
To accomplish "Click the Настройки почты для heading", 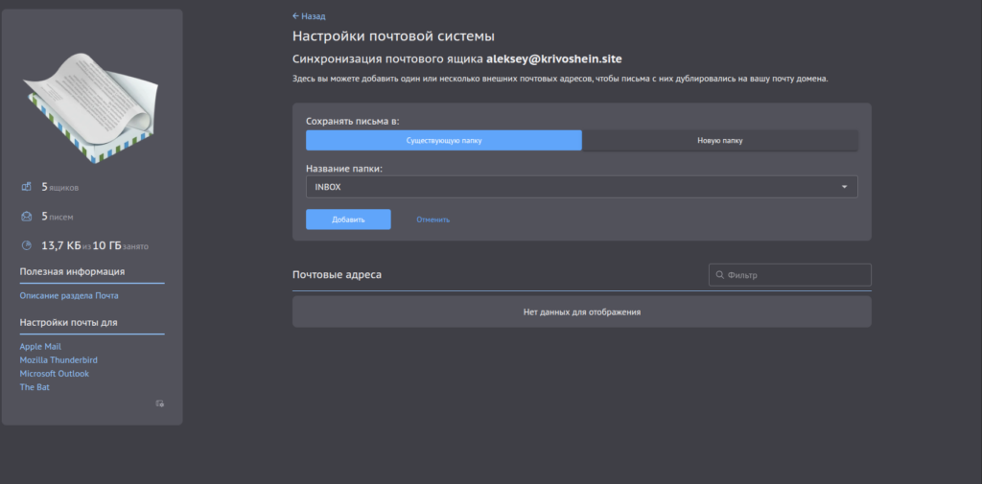I will pos(68,322).
